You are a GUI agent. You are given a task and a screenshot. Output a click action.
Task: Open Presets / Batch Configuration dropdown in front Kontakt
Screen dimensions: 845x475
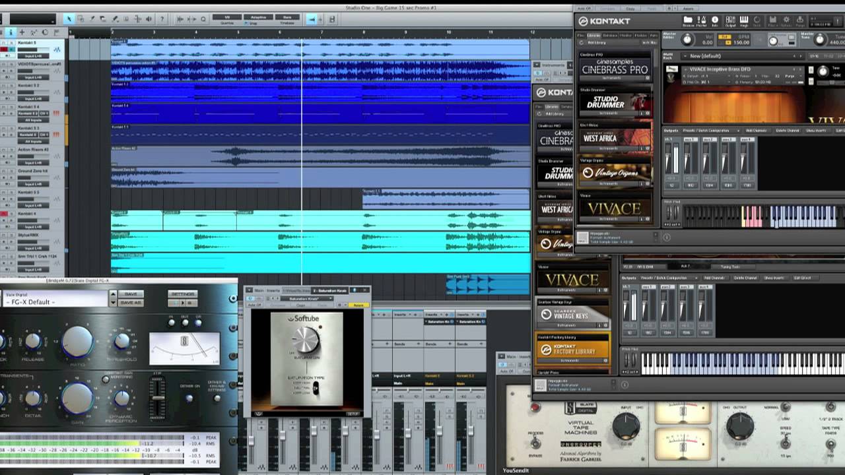pos(711,131)
